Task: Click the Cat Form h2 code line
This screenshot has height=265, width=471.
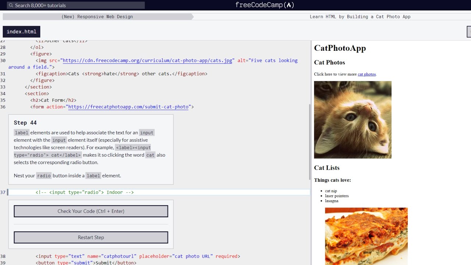Action: [x=53, y=100]
